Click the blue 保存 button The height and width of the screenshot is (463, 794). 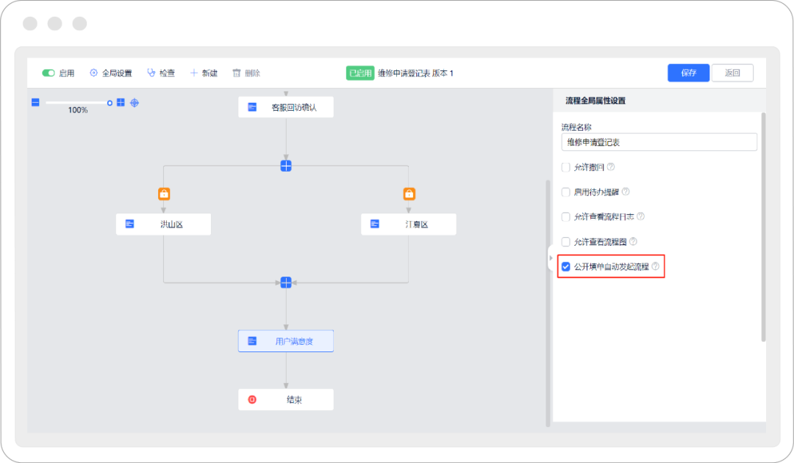(x=688, y=73)
